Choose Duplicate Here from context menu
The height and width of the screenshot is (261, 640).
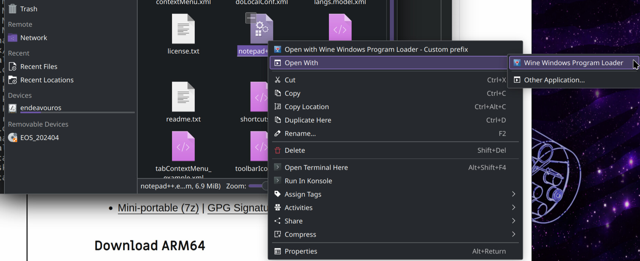coord(395,120)
